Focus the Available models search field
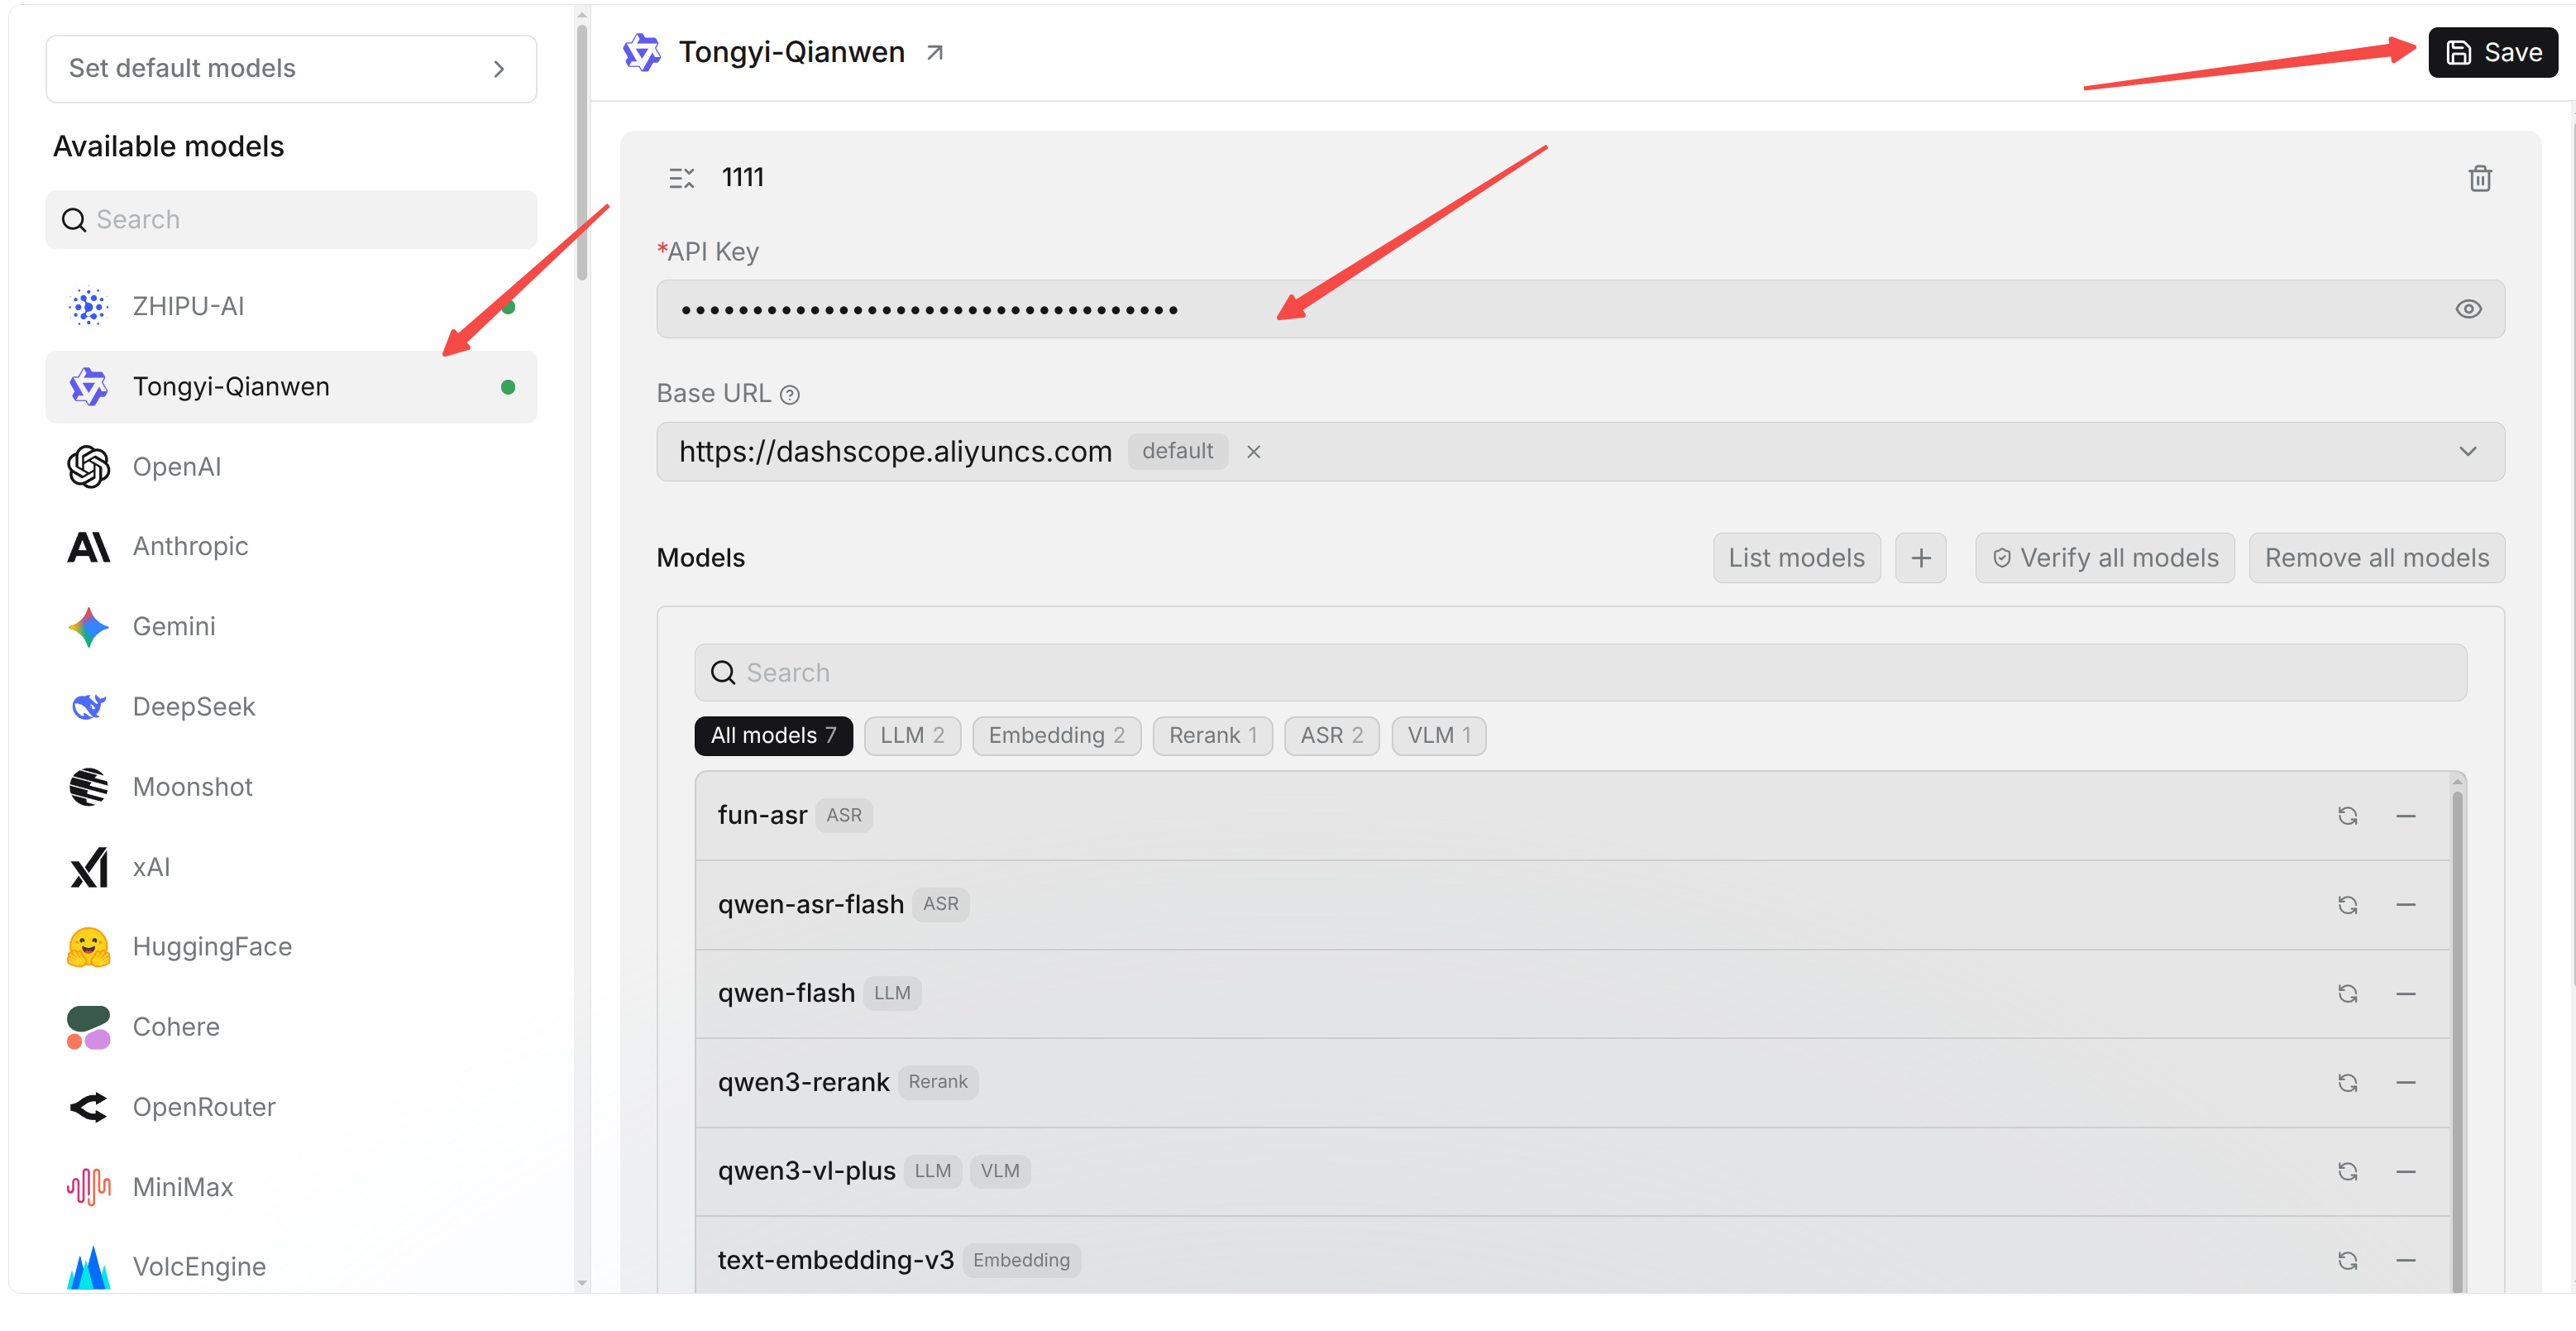2576x1331 pixels. pos(291,220)
